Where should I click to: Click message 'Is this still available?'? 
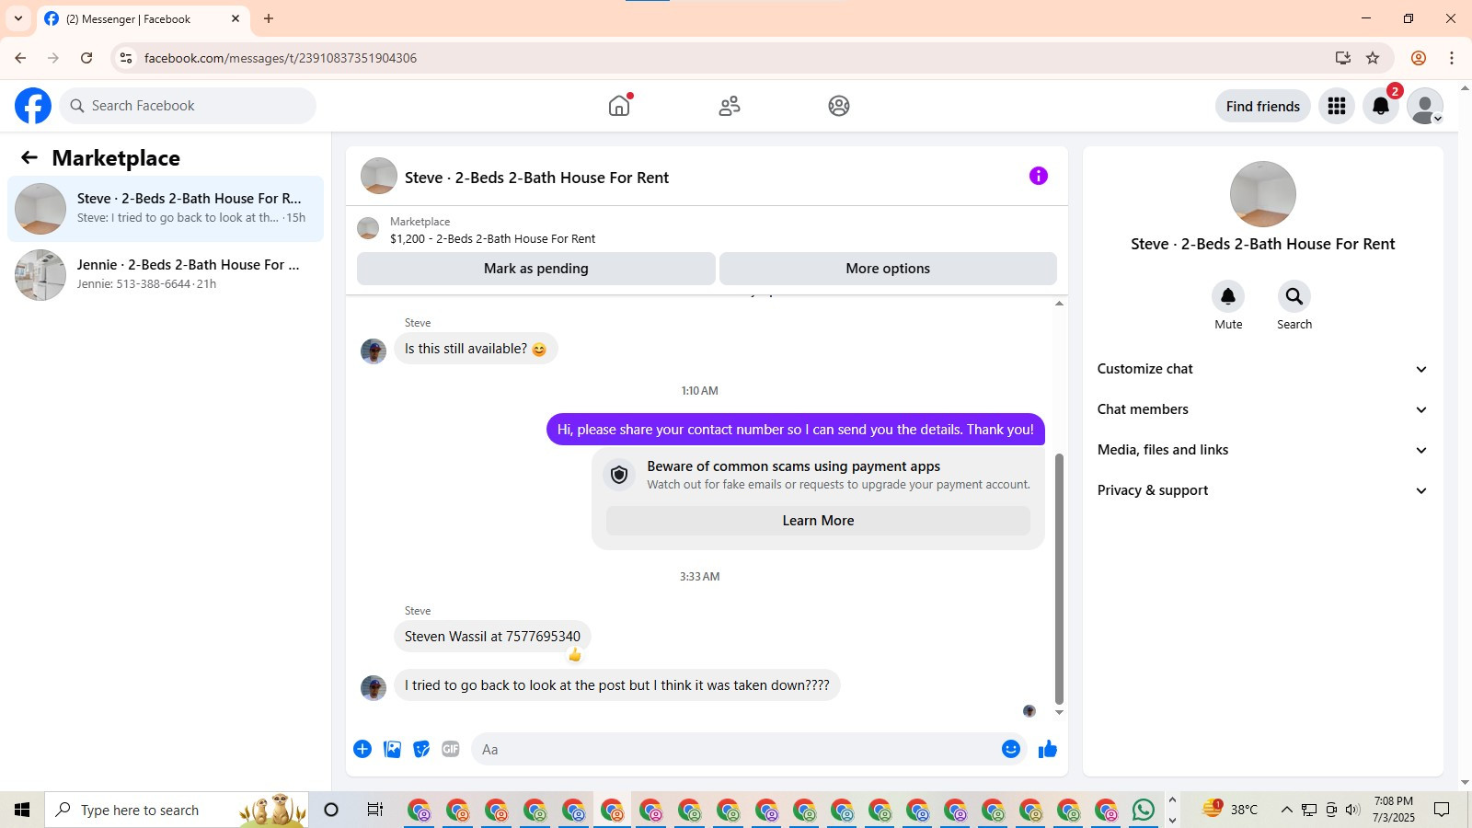476,349
